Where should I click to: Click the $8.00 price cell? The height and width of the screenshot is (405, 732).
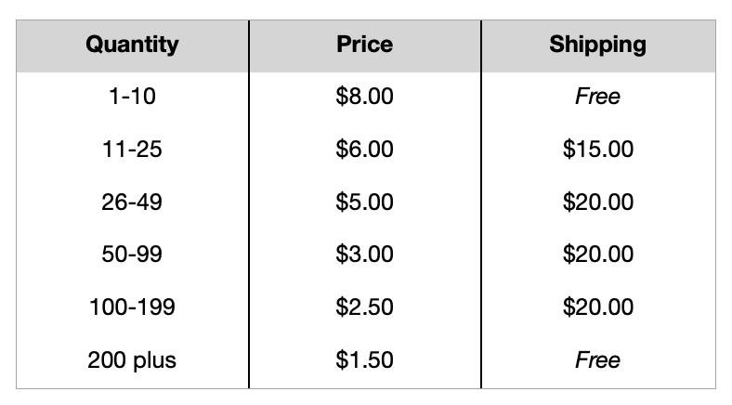click(x=364, y=97)
